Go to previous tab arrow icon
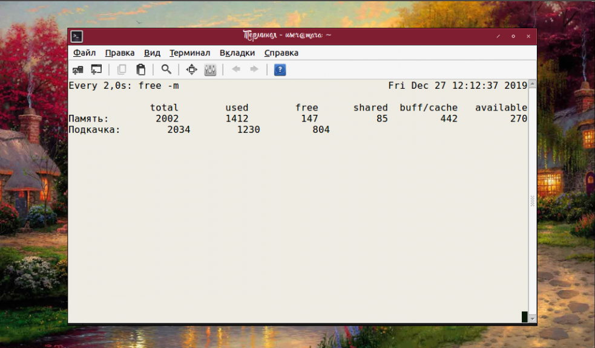 click(x=236, y=69)
